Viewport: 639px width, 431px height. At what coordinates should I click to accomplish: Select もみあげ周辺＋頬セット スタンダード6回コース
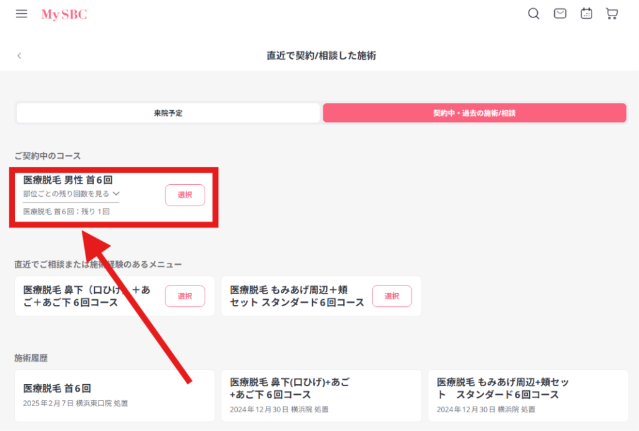pyautogui.click(x=392, y=296)
